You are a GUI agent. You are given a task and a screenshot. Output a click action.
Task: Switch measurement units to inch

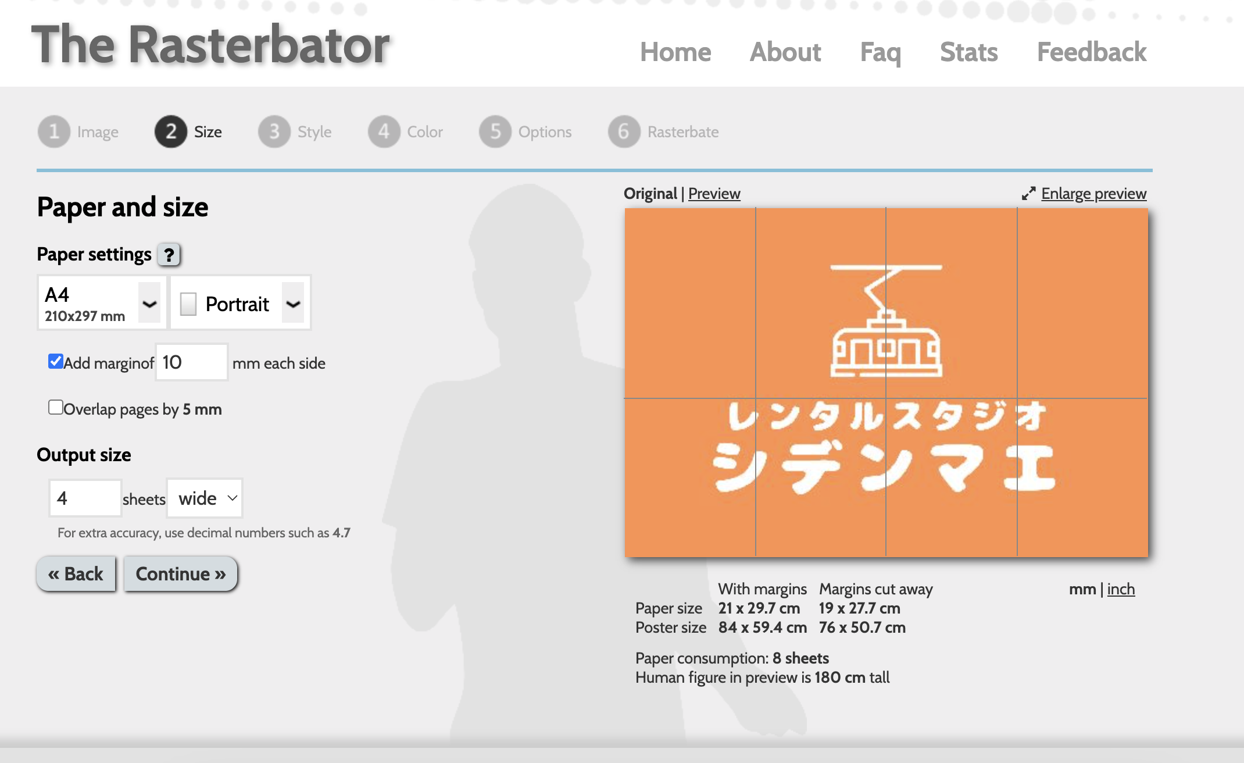(1120, 589)
